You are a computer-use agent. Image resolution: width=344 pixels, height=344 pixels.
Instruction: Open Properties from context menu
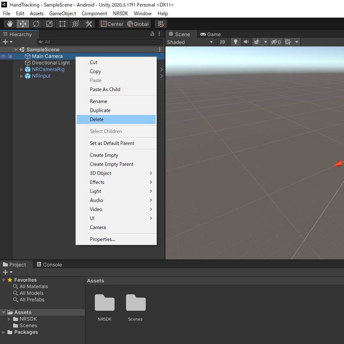[116, 239]
